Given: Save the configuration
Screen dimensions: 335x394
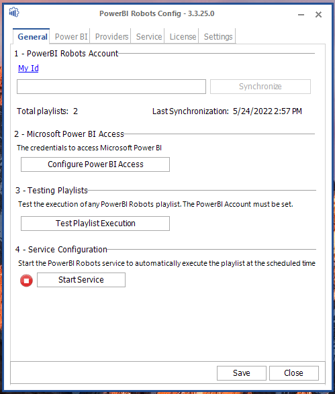Looking at the screenshot, I should click(x=242, y=373).
